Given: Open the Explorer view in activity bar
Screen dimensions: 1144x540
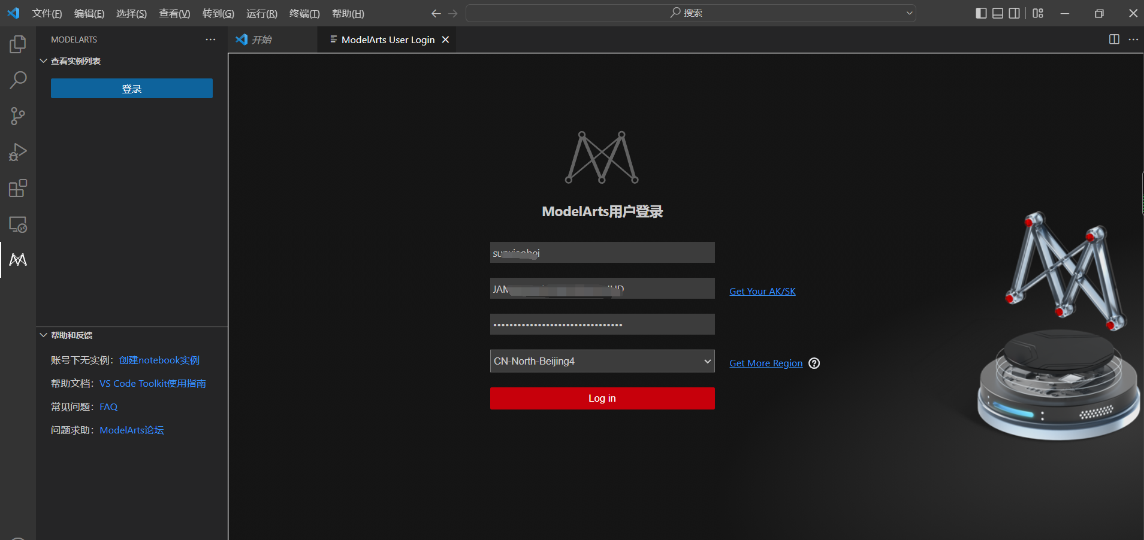Looking at the screenshot, I should [x=18, y=44].
